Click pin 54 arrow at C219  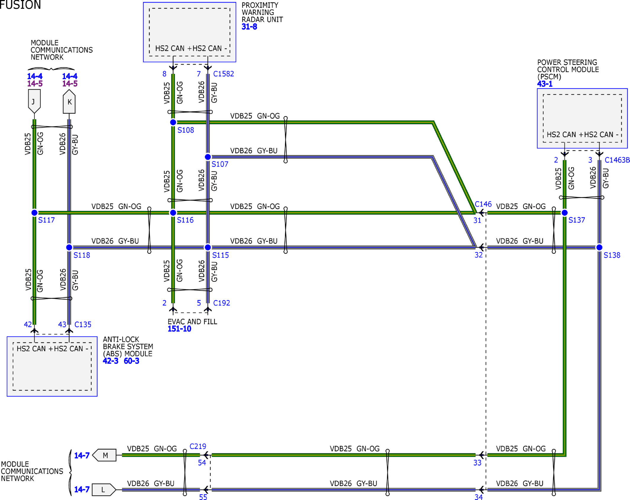[x=206, y=455]
